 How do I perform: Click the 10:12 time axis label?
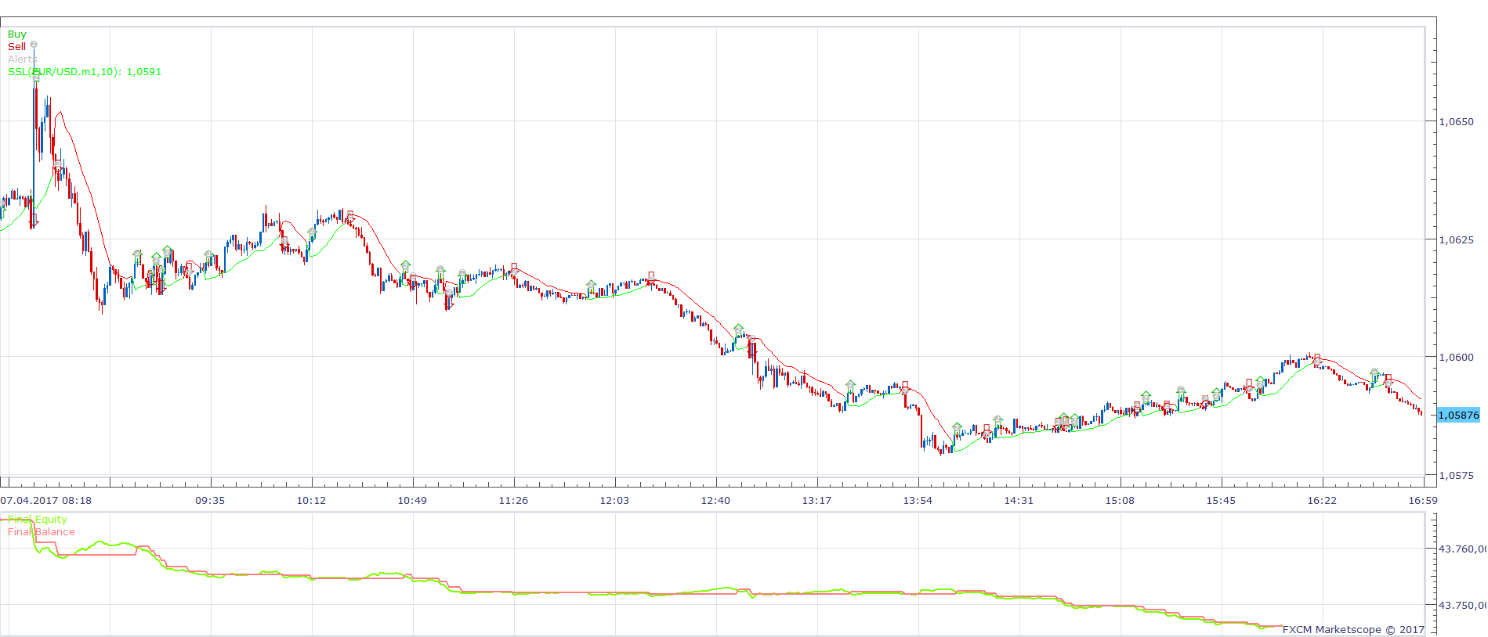(x=311, y=501)
